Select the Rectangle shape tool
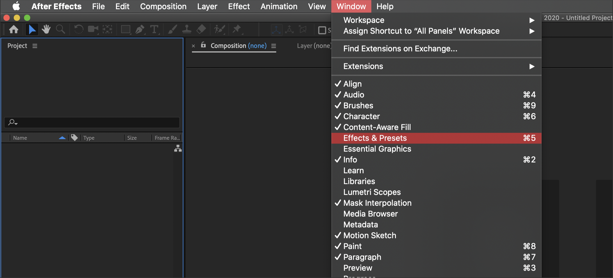This screenshot has width=613, height=278. [126, 29]
